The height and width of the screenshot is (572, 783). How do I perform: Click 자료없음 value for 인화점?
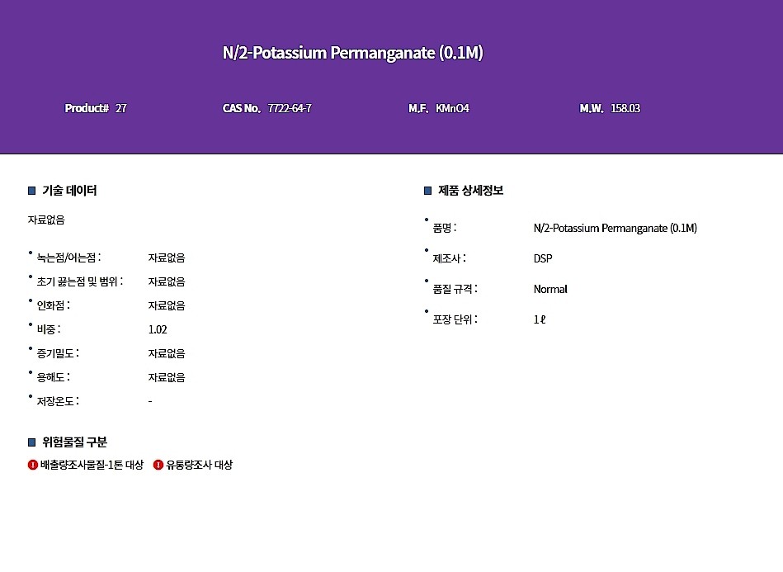click(x=167, y=305)
